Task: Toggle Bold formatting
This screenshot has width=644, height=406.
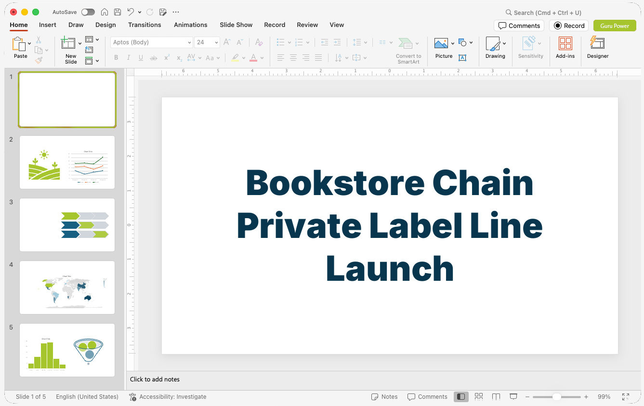Action: [x=116, y=58]
